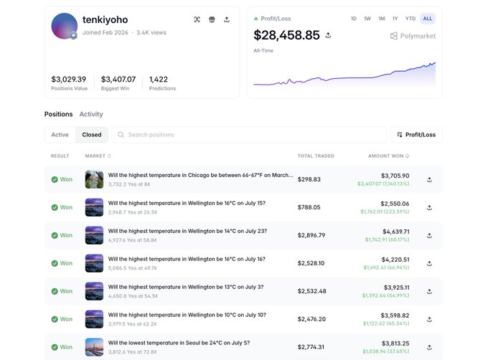Share the Wellington 16°C July 16 position
Image resolution: width=488 pixels, height=360 pixels.
(x=429, y=264)
